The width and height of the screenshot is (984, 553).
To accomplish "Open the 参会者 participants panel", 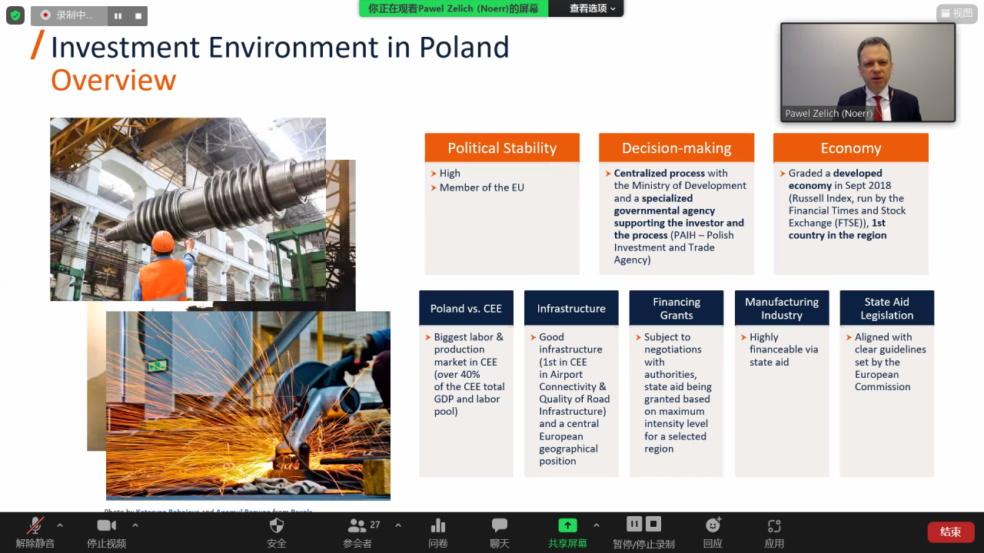I will [x=357, y=531].
